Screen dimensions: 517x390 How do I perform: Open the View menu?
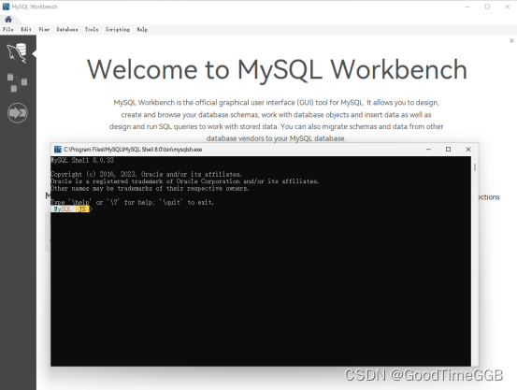click(x=44, y=29)
